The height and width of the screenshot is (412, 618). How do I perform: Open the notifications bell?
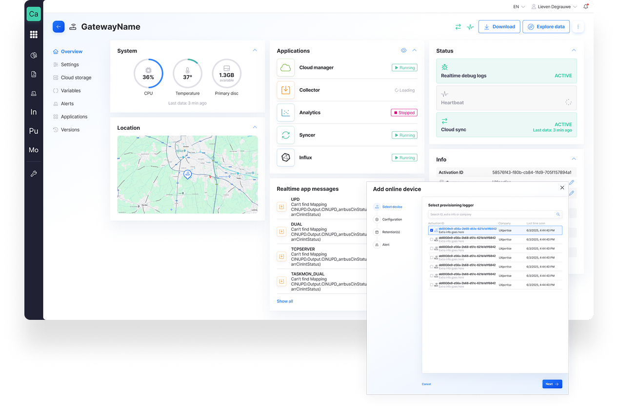tap(586, 6)
